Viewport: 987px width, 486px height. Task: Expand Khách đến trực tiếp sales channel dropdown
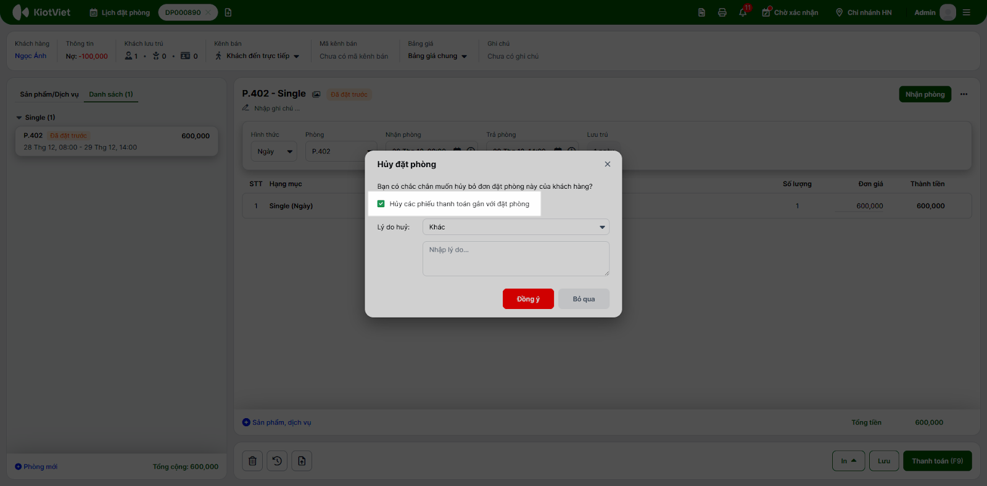(x=257, y=56)
